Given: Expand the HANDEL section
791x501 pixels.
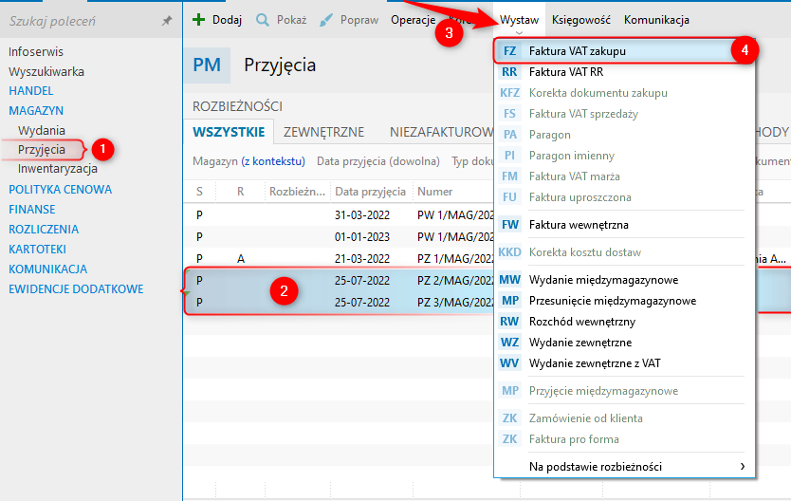Looking at the screenshot, I should tap(30, 91).
